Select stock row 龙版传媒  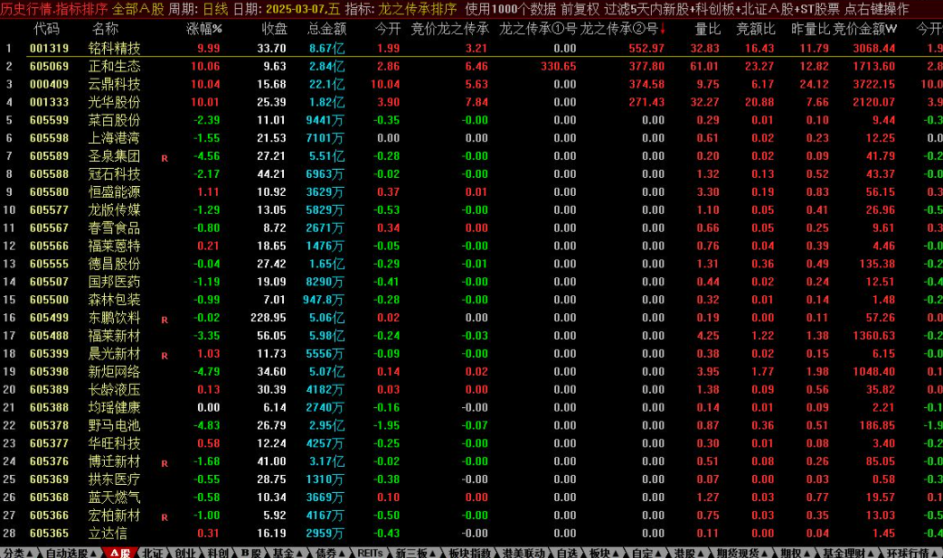coord(472,209)
